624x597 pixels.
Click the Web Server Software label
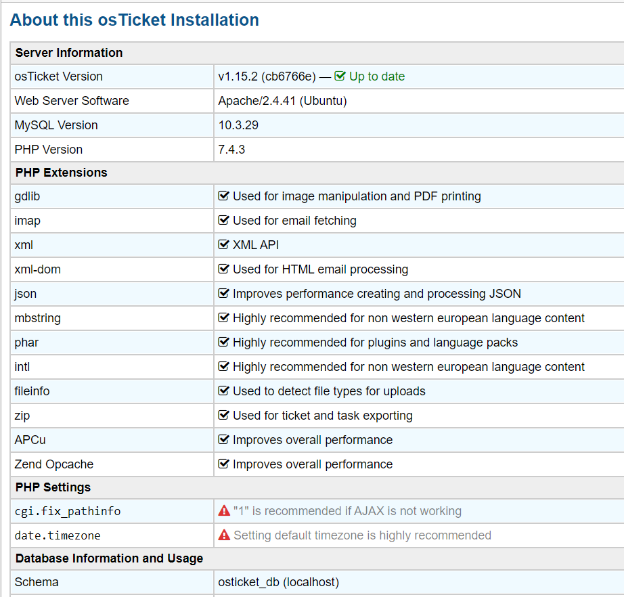point(72,101)
